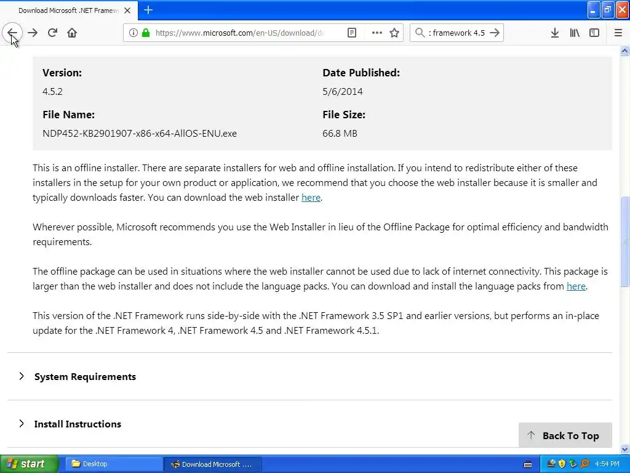Click the version value 4.5.2
This screenshot has width=630, height=473.
(x=53, y=92)
